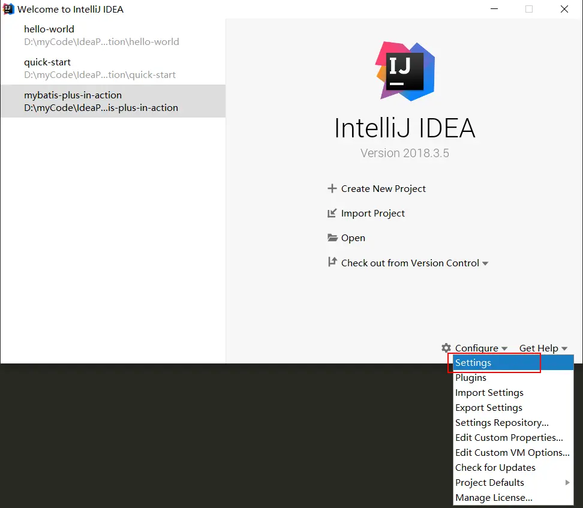Open recent project hello-world
The width and height of the screenshot is (583, 508).
[113, 35]
